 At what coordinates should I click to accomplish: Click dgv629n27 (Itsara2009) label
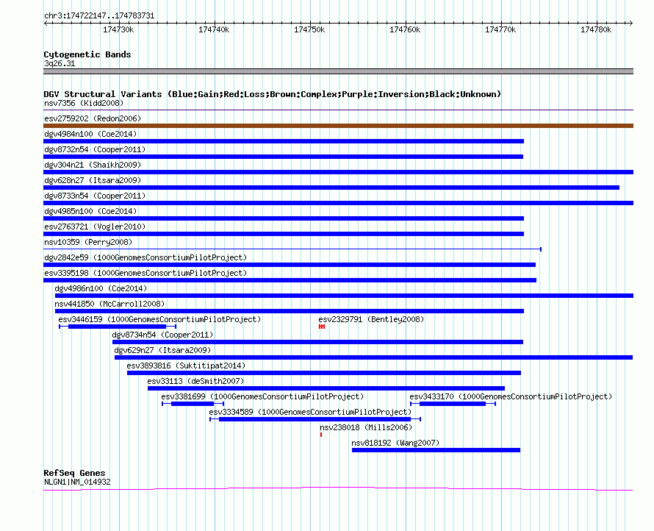162,350
